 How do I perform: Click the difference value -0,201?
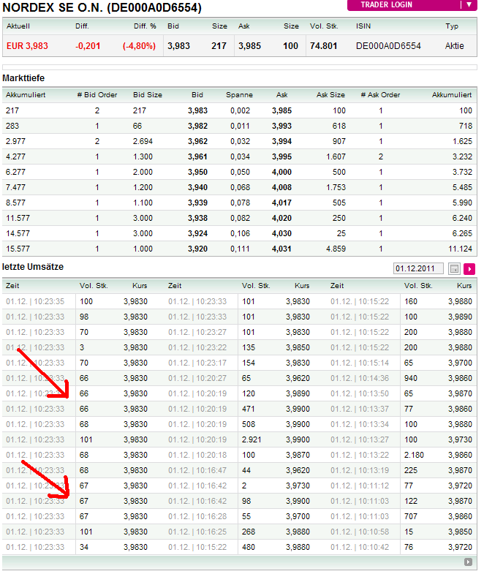pyautogui.click(x=88, y=46)
